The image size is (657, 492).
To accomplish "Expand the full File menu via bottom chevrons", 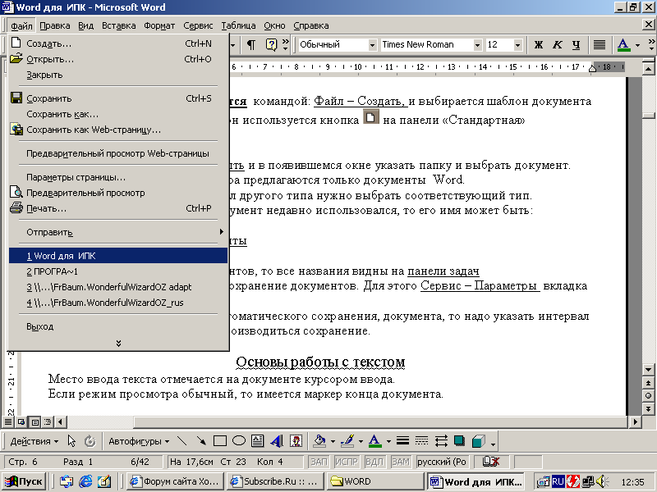I will [x=118, y=344].
